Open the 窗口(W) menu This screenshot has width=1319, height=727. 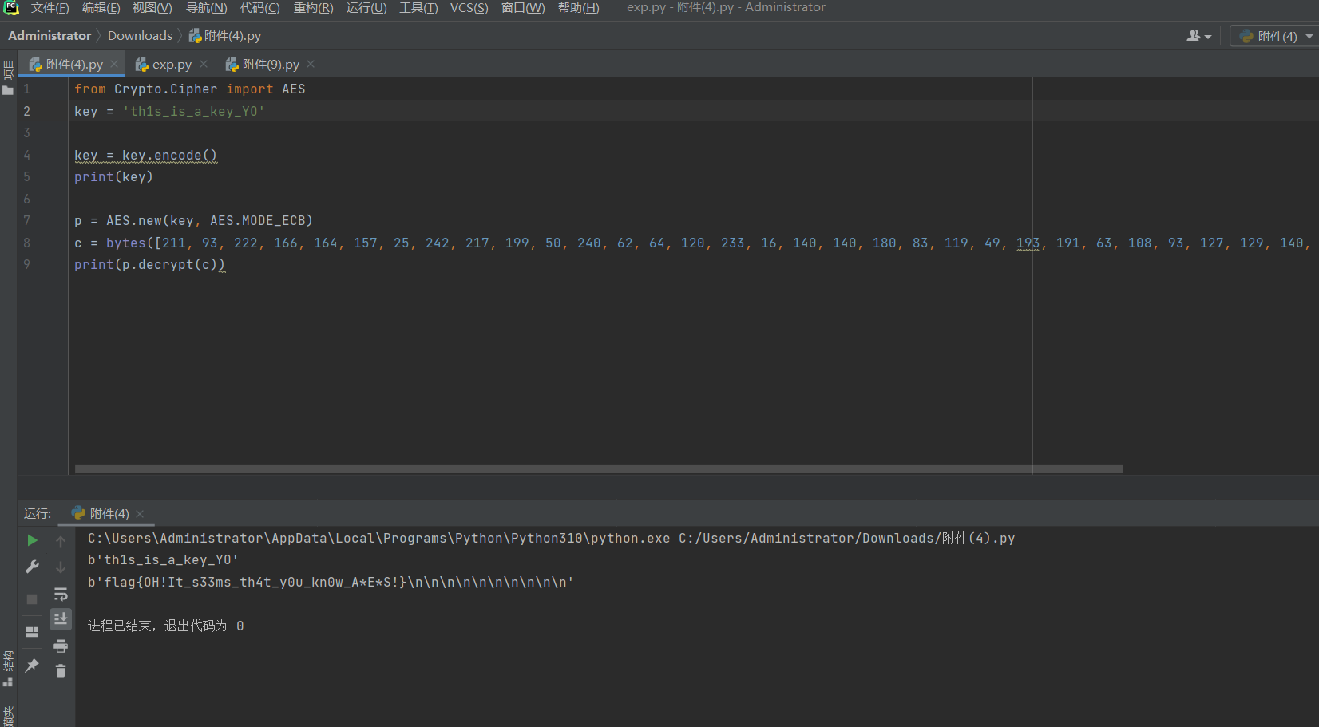(x=523, y=8)
